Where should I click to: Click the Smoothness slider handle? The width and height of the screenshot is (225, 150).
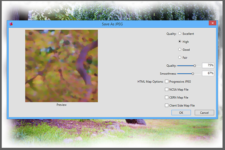coord(193,74)
